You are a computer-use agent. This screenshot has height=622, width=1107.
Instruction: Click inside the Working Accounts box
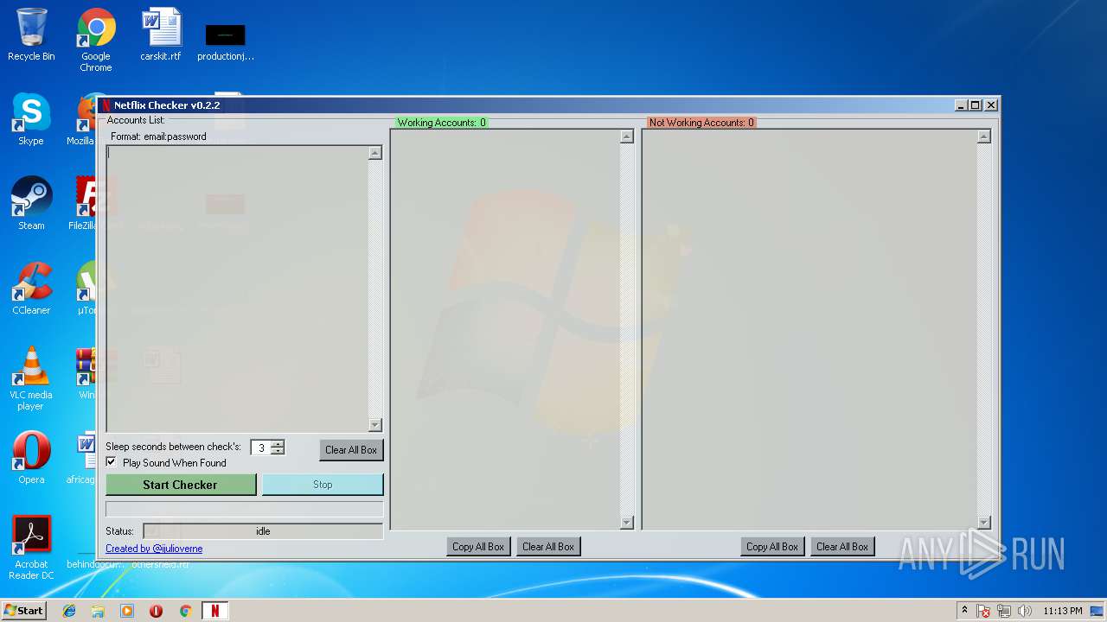coord(506,329)
